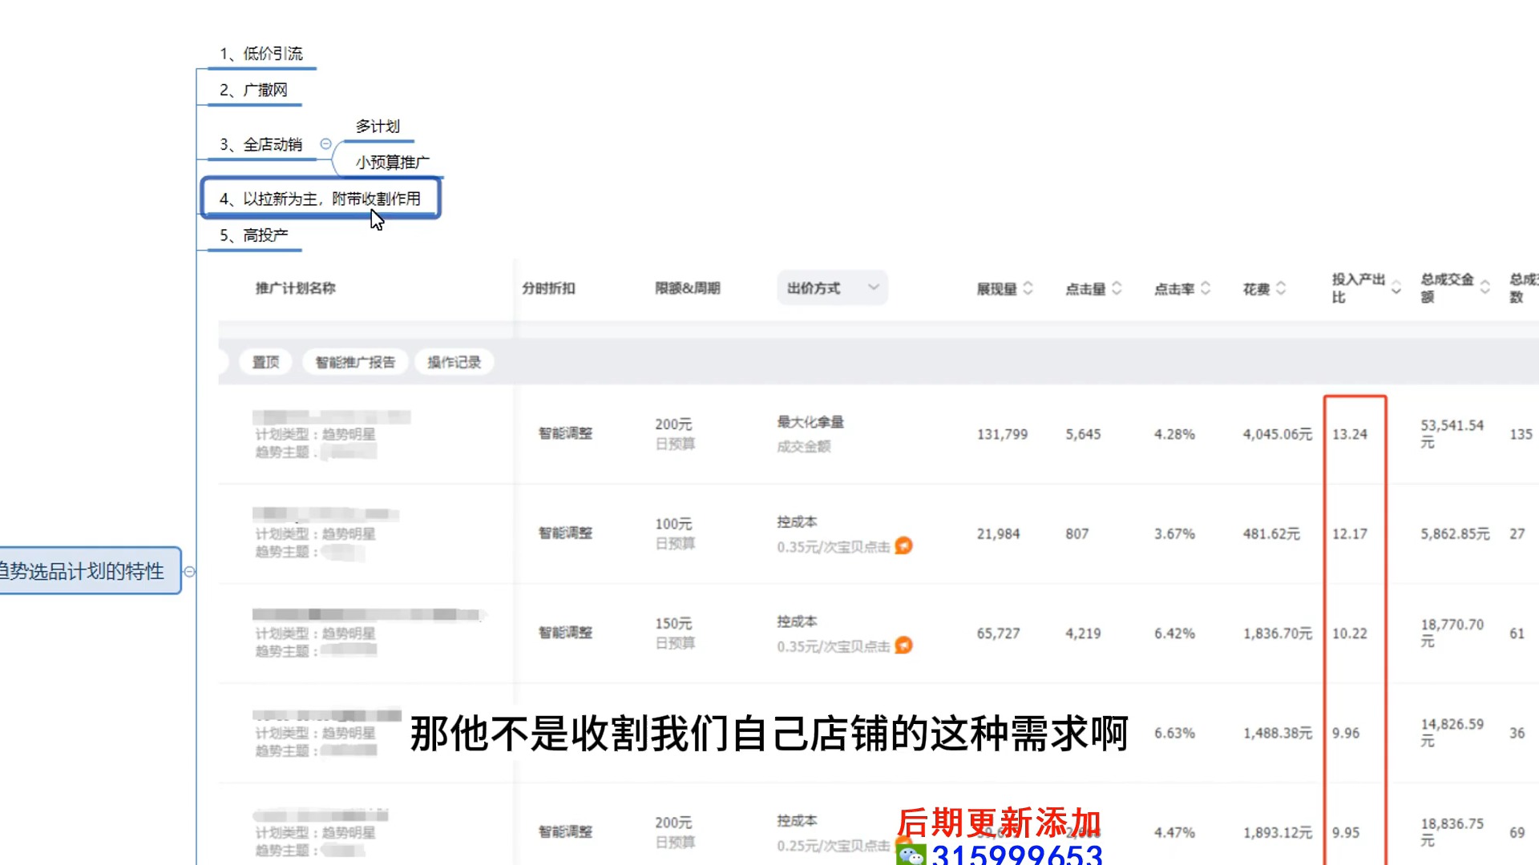1539x865 pixels.
Task: Click the clicks value 4,219
Action: [1083, 634]
